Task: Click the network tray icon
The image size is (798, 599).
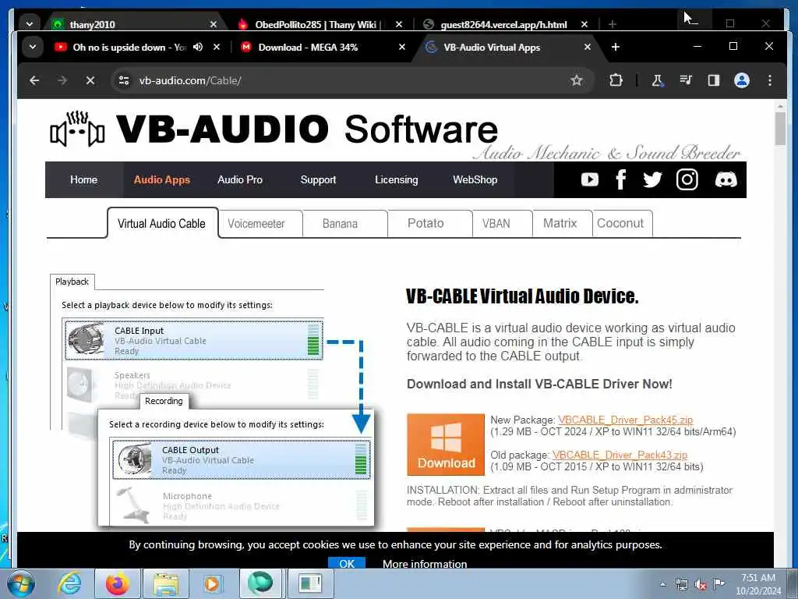Action: tap(681, 585)
